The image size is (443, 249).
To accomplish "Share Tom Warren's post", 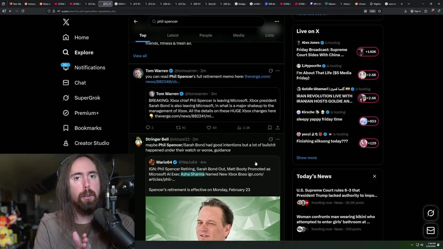I will (278, 128).
